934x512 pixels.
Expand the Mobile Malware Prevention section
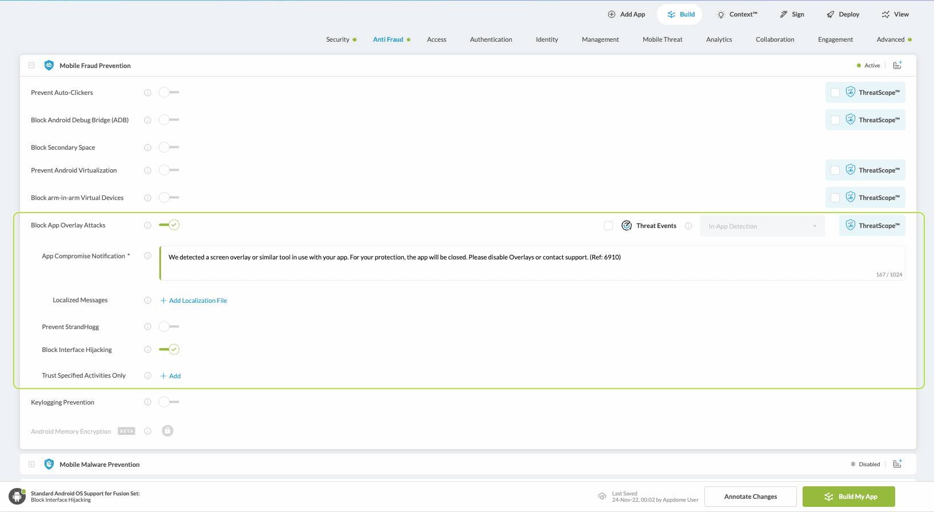[x=32, y=464]
